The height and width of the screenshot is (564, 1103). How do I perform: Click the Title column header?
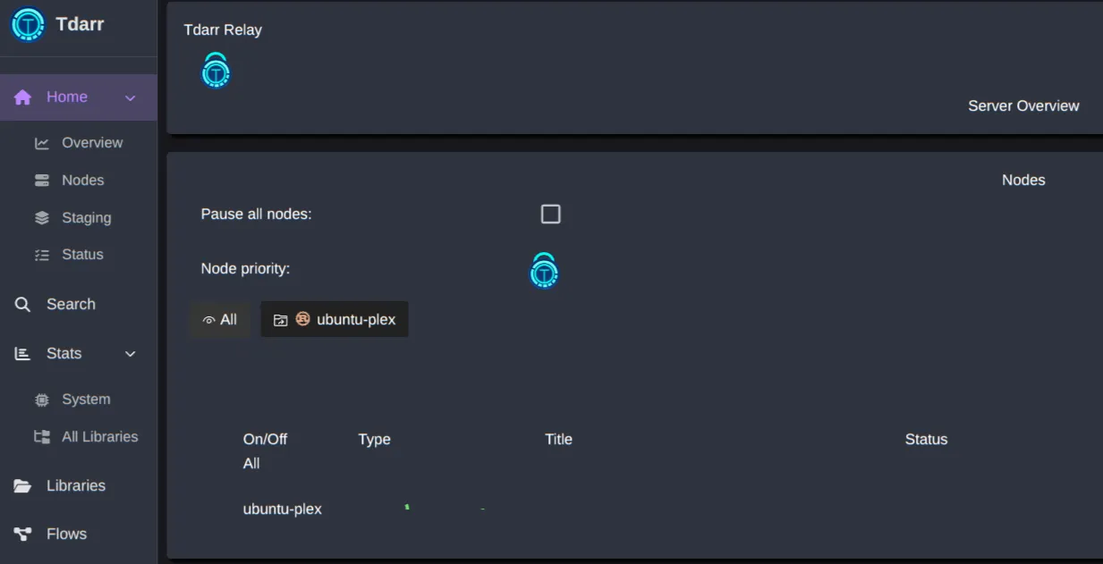pyautogui.click(x=559, y=440)
